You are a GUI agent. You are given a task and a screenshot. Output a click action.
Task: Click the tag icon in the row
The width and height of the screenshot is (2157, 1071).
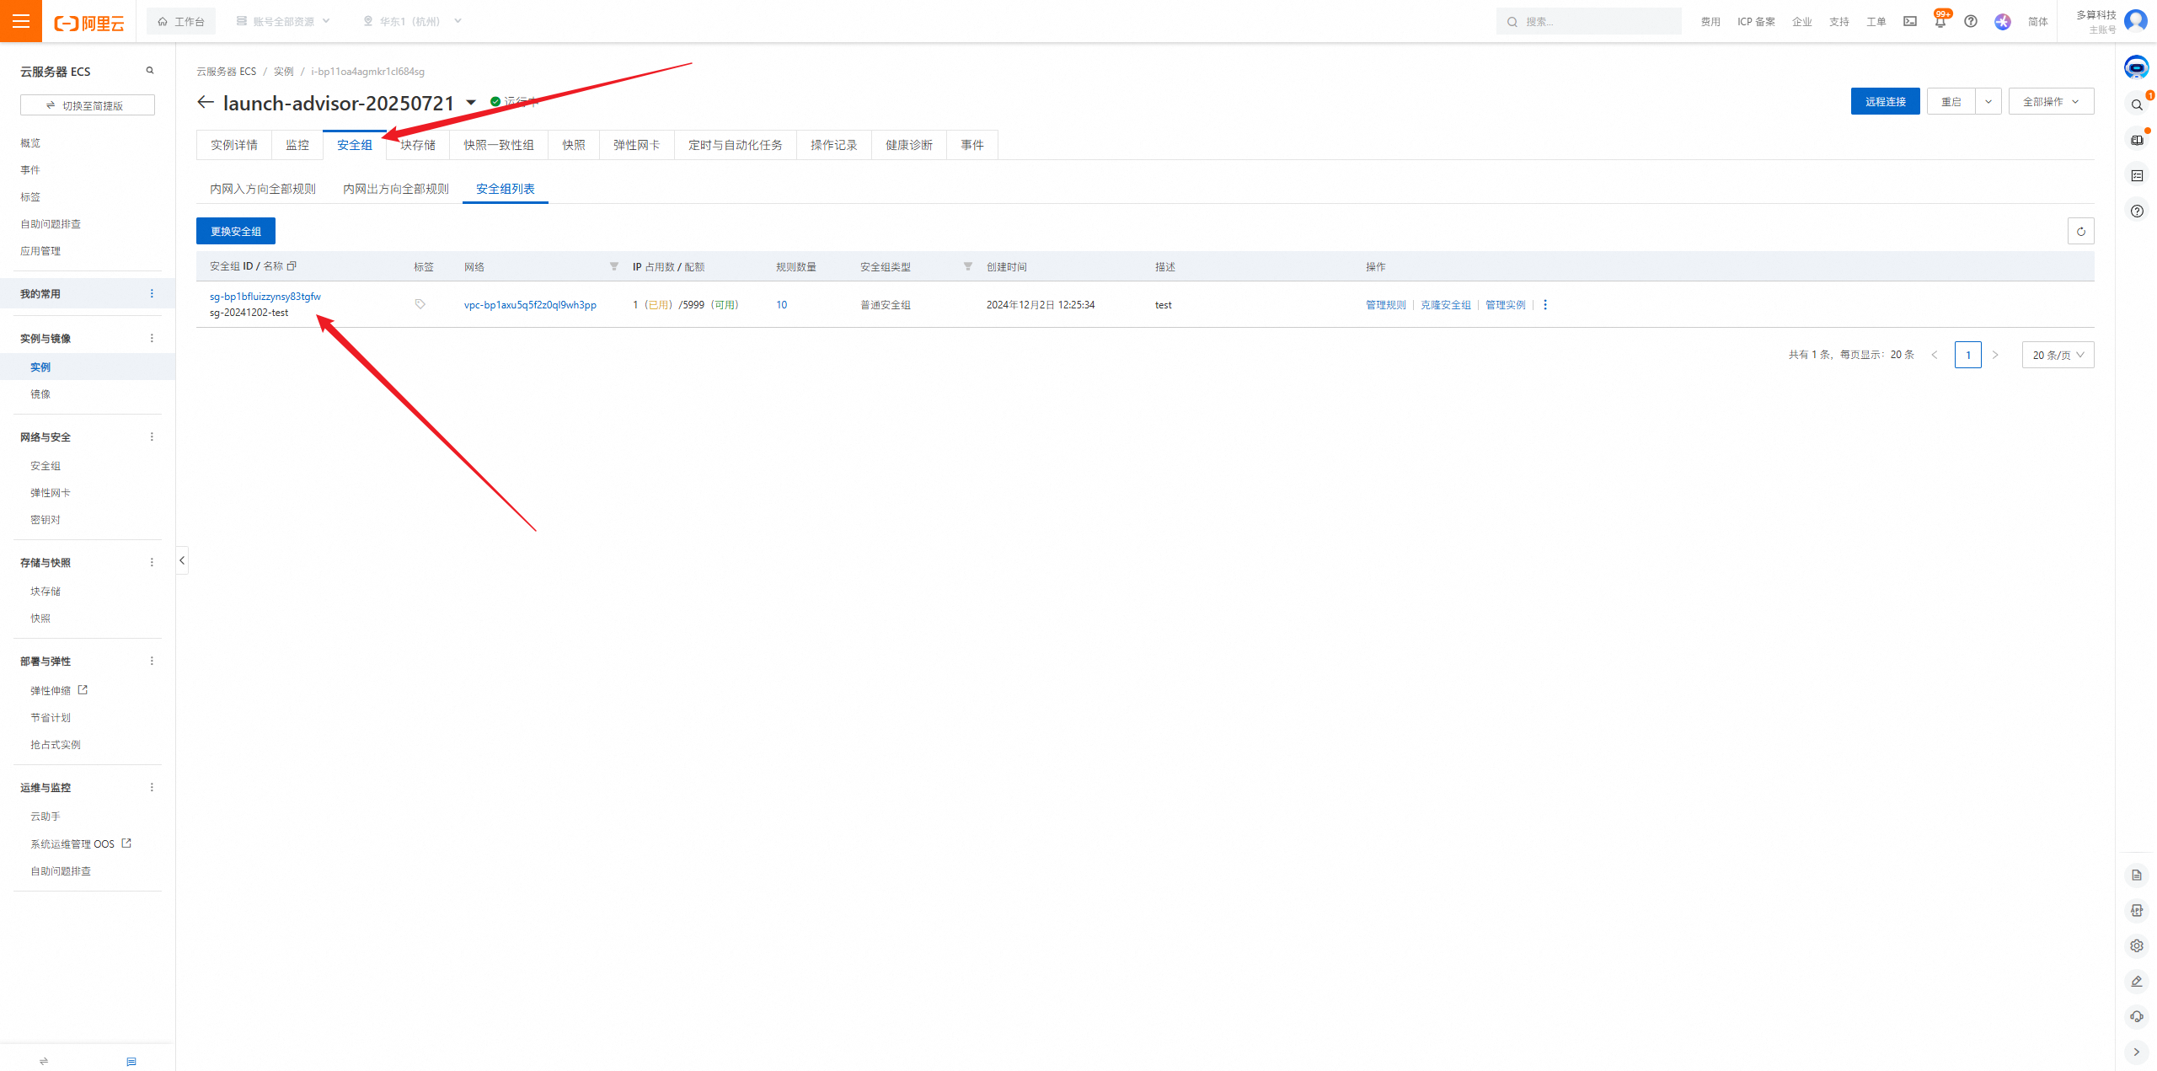click(x=420, y=304)
